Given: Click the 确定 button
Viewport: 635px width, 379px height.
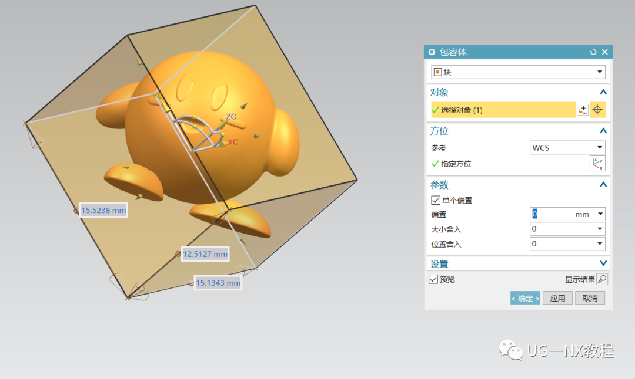Looking at the screenshot, I should 525,298.
